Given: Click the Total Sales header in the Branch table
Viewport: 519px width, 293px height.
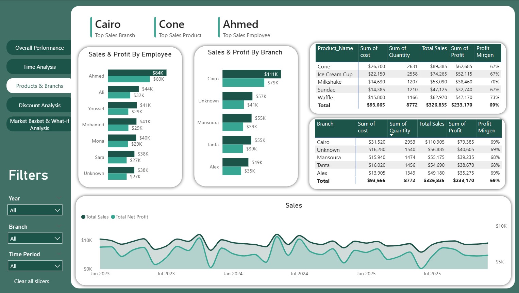Looking at the screenshot, I should tap(432, 124).
